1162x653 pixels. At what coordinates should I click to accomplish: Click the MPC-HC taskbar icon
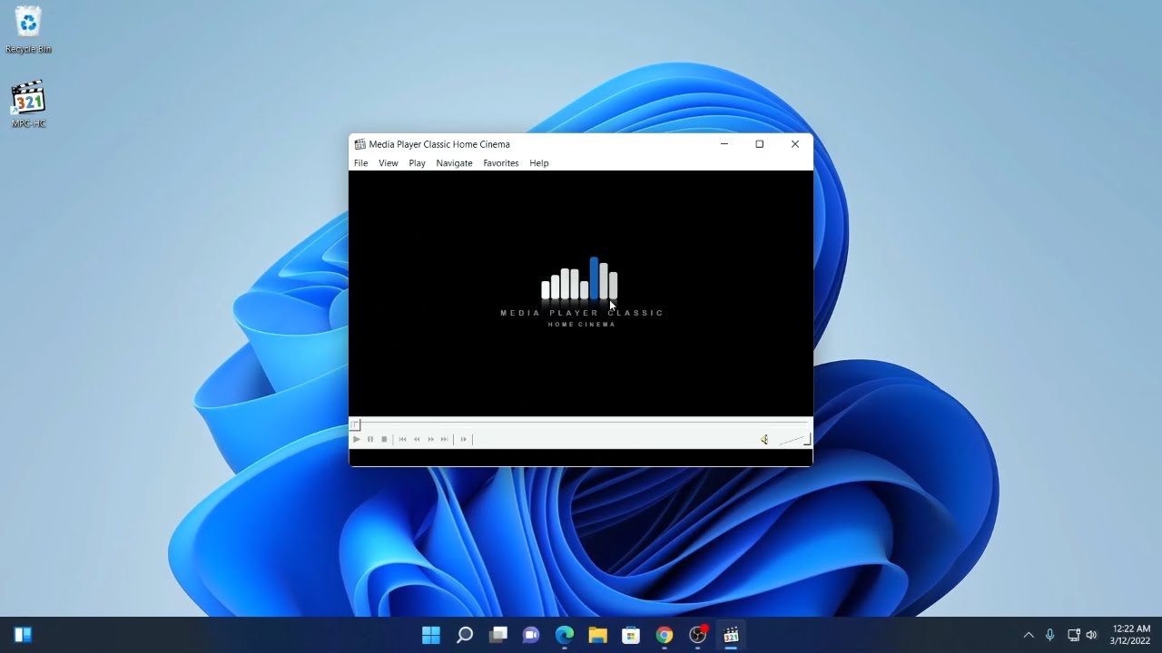coord(731,635)
